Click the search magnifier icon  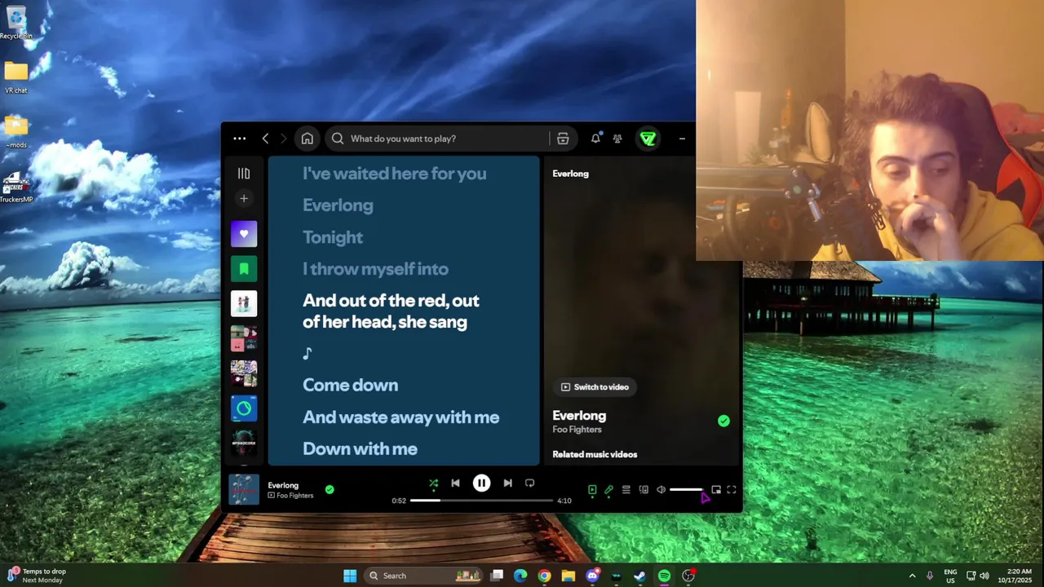pyautogui.click(x=338, y=139)
